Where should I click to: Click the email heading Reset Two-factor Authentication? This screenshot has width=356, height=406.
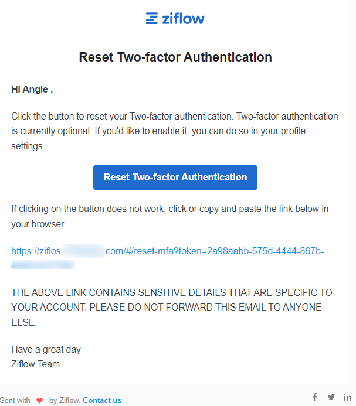click(175, 57)
